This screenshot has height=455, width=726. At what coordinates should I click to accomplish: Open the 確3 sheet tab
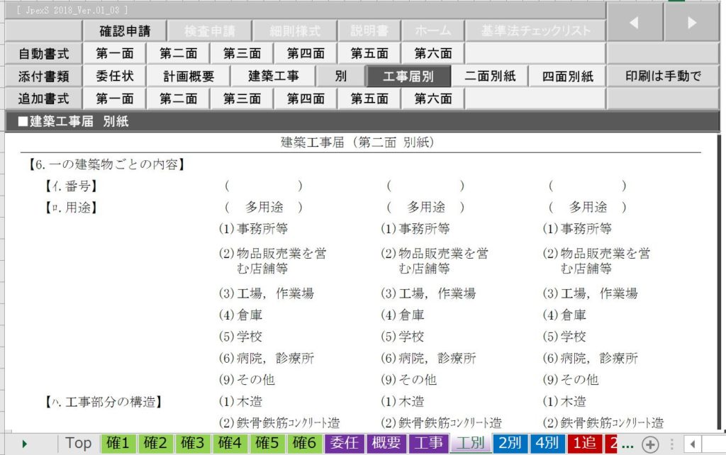pos(191,443)
